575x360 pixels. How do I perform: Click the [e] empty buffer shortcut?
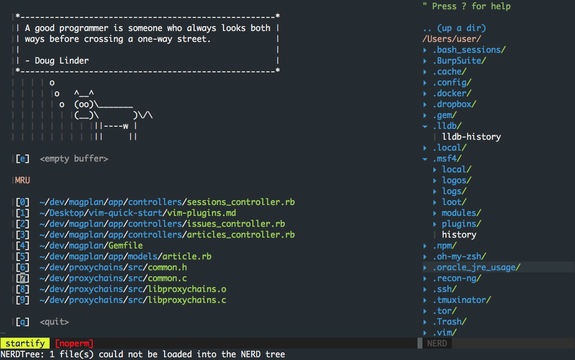pyautogui.click(x=22, y=159)
